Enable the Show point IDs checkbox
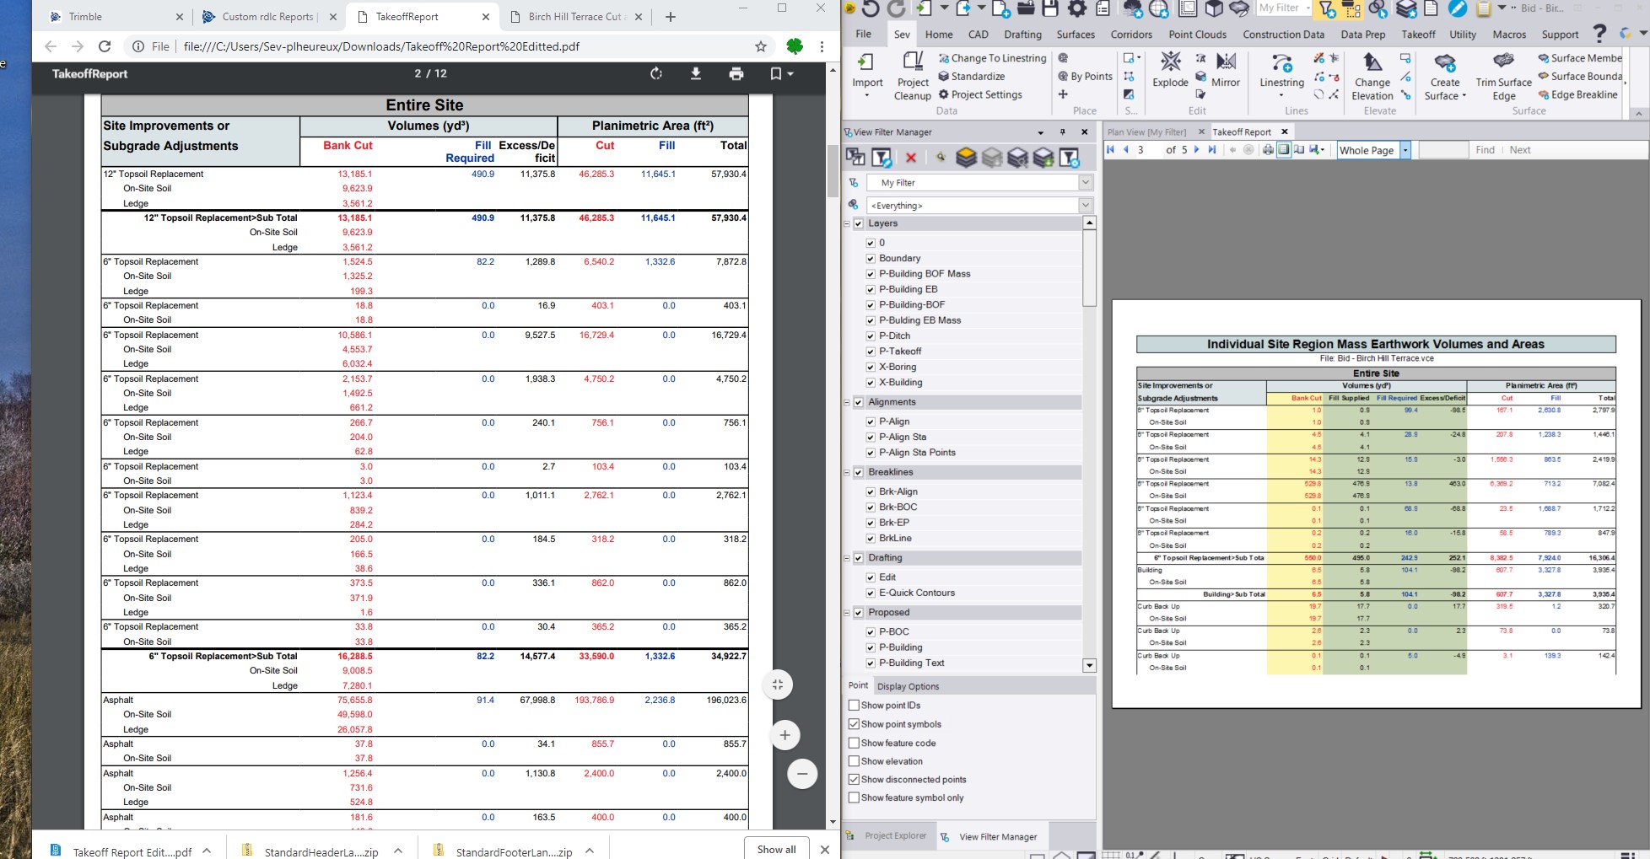Image resolution: width=1650 pixels, height=859 pixels. 854,706
